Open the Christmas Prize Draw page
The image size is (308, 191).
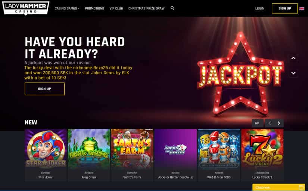pyautogui.click(x=146, y=9)
